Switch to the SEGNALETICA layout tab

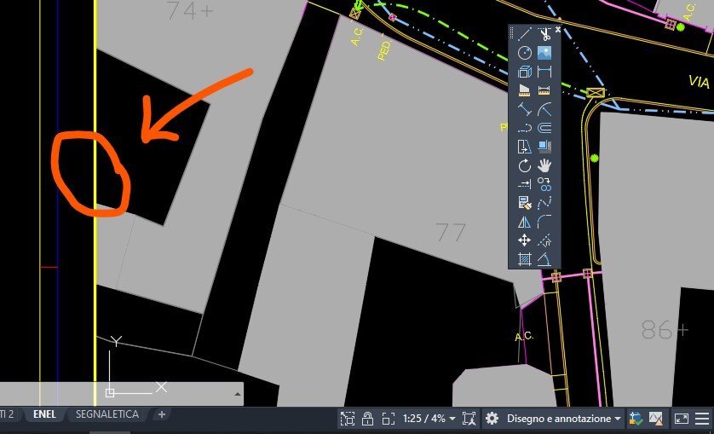point(107,414)
